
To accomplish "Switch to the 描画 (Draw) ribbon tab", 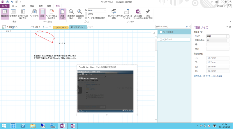I will pos(32,6).
